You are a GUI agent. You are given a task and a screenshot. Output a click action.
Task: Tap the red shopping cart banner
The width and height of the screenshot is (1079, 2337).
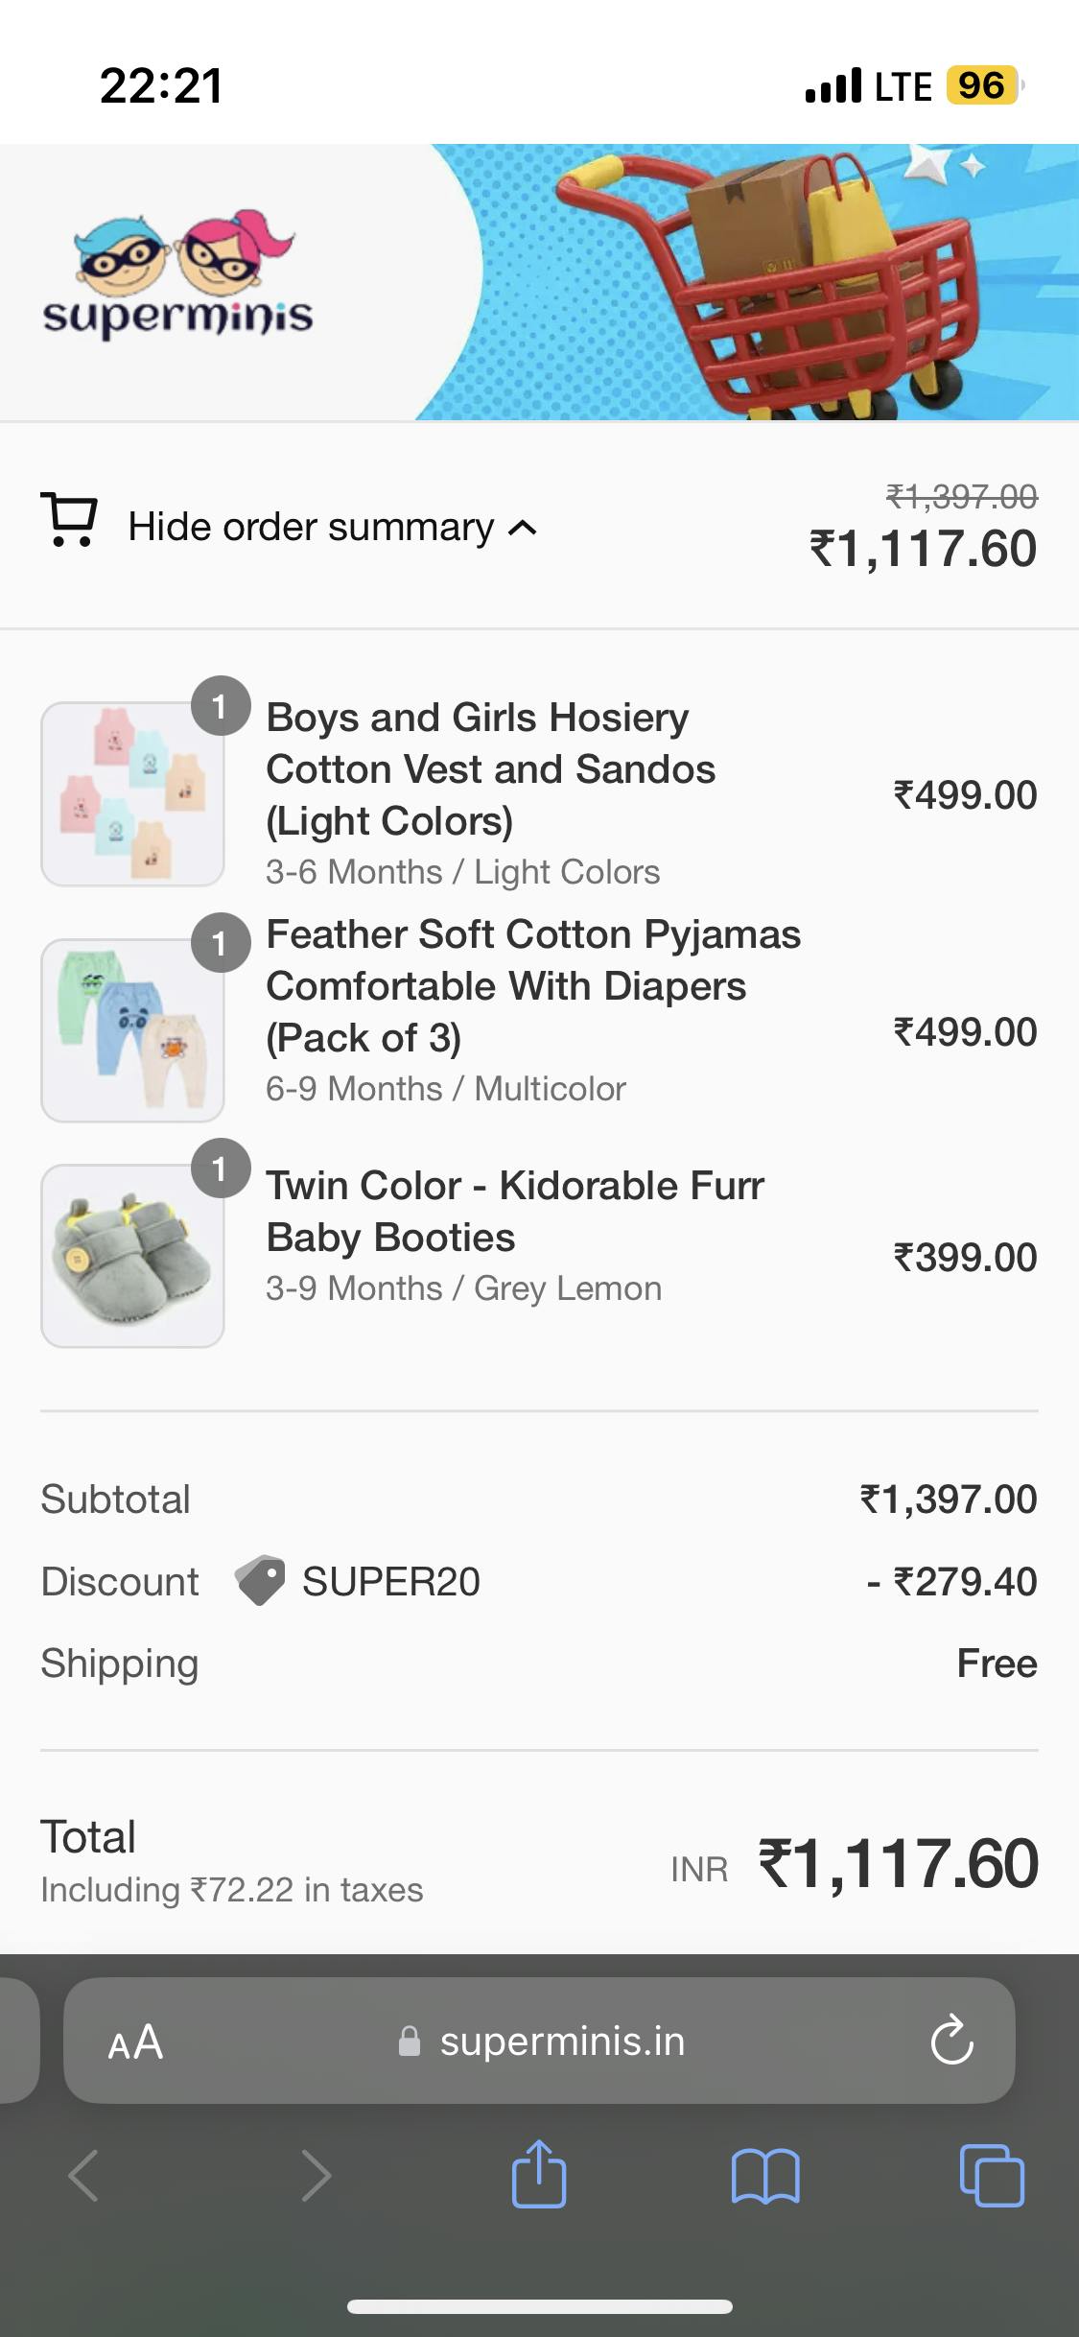click(x=767, y=283)
